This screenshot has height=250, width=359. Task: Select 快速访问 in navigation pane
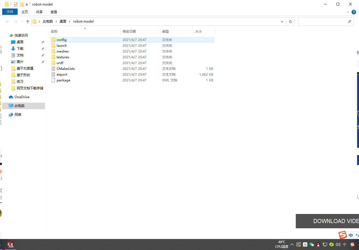tap(21, 35)
